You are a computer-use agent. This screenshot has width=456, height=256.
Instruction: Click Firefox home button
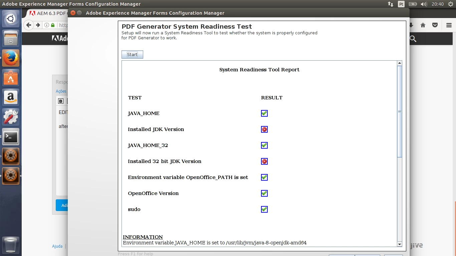(423, 25)
